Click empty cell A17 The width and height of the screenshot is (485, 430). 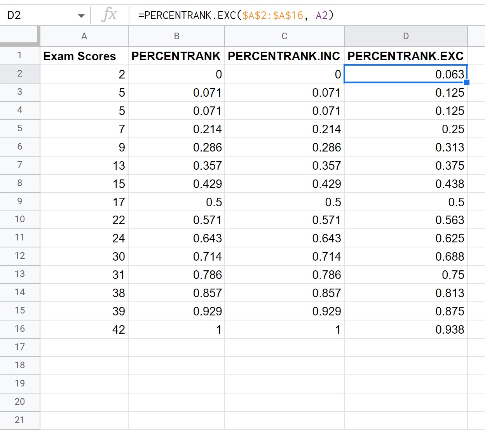click(84, 347)
